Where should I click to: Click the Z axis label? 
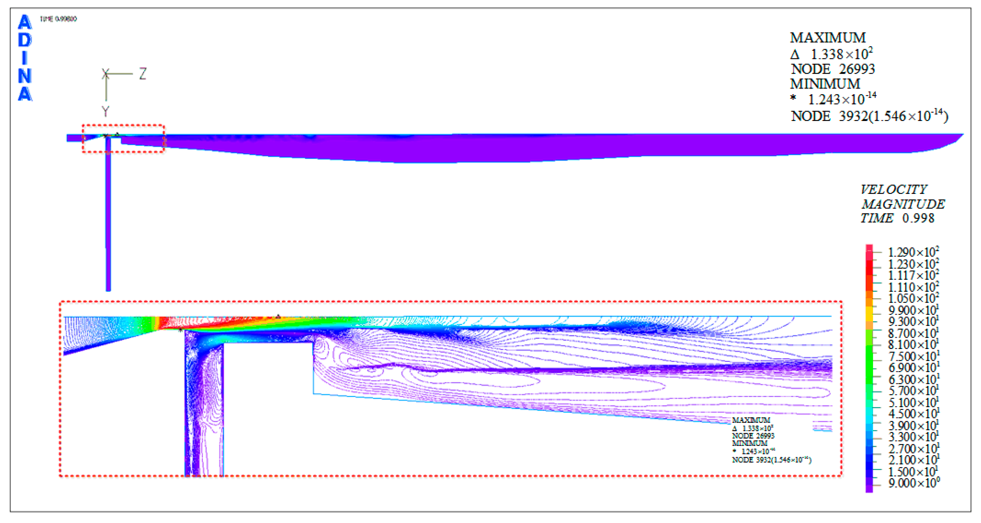[143, 74]
